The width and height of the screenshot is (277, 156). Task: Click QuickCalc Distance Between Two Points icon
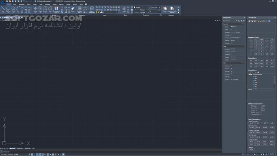(x=261, y=21)
